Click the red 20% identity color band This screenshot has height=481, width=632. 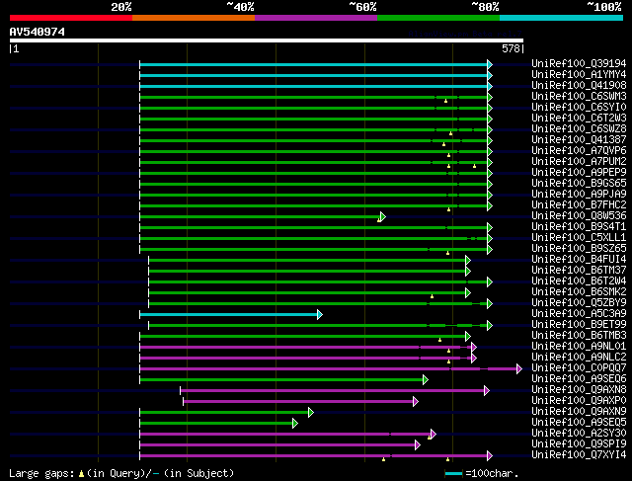tap(71, 18)
